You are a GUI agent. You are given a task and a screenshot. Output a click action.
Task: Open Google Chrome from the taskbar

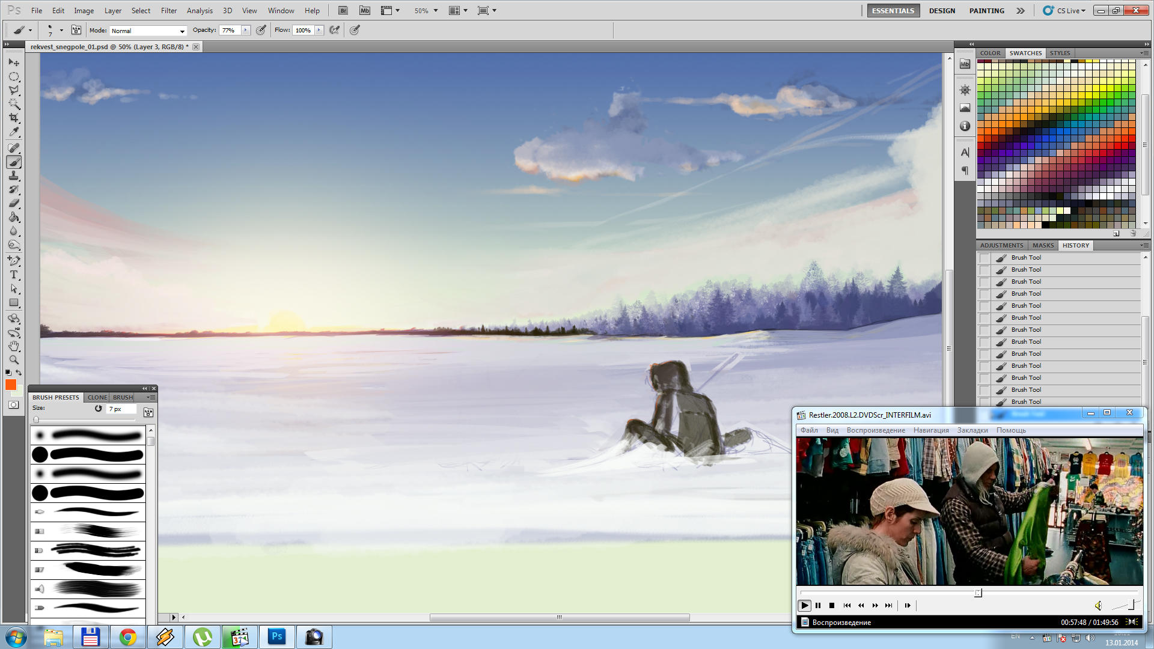click(127, 637)
